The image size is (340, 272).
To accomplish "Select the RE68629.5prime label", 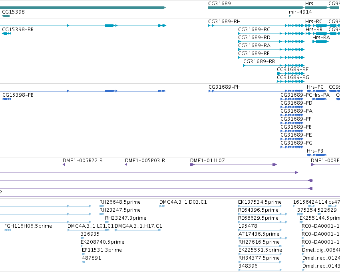I will (x=258, y=218).
